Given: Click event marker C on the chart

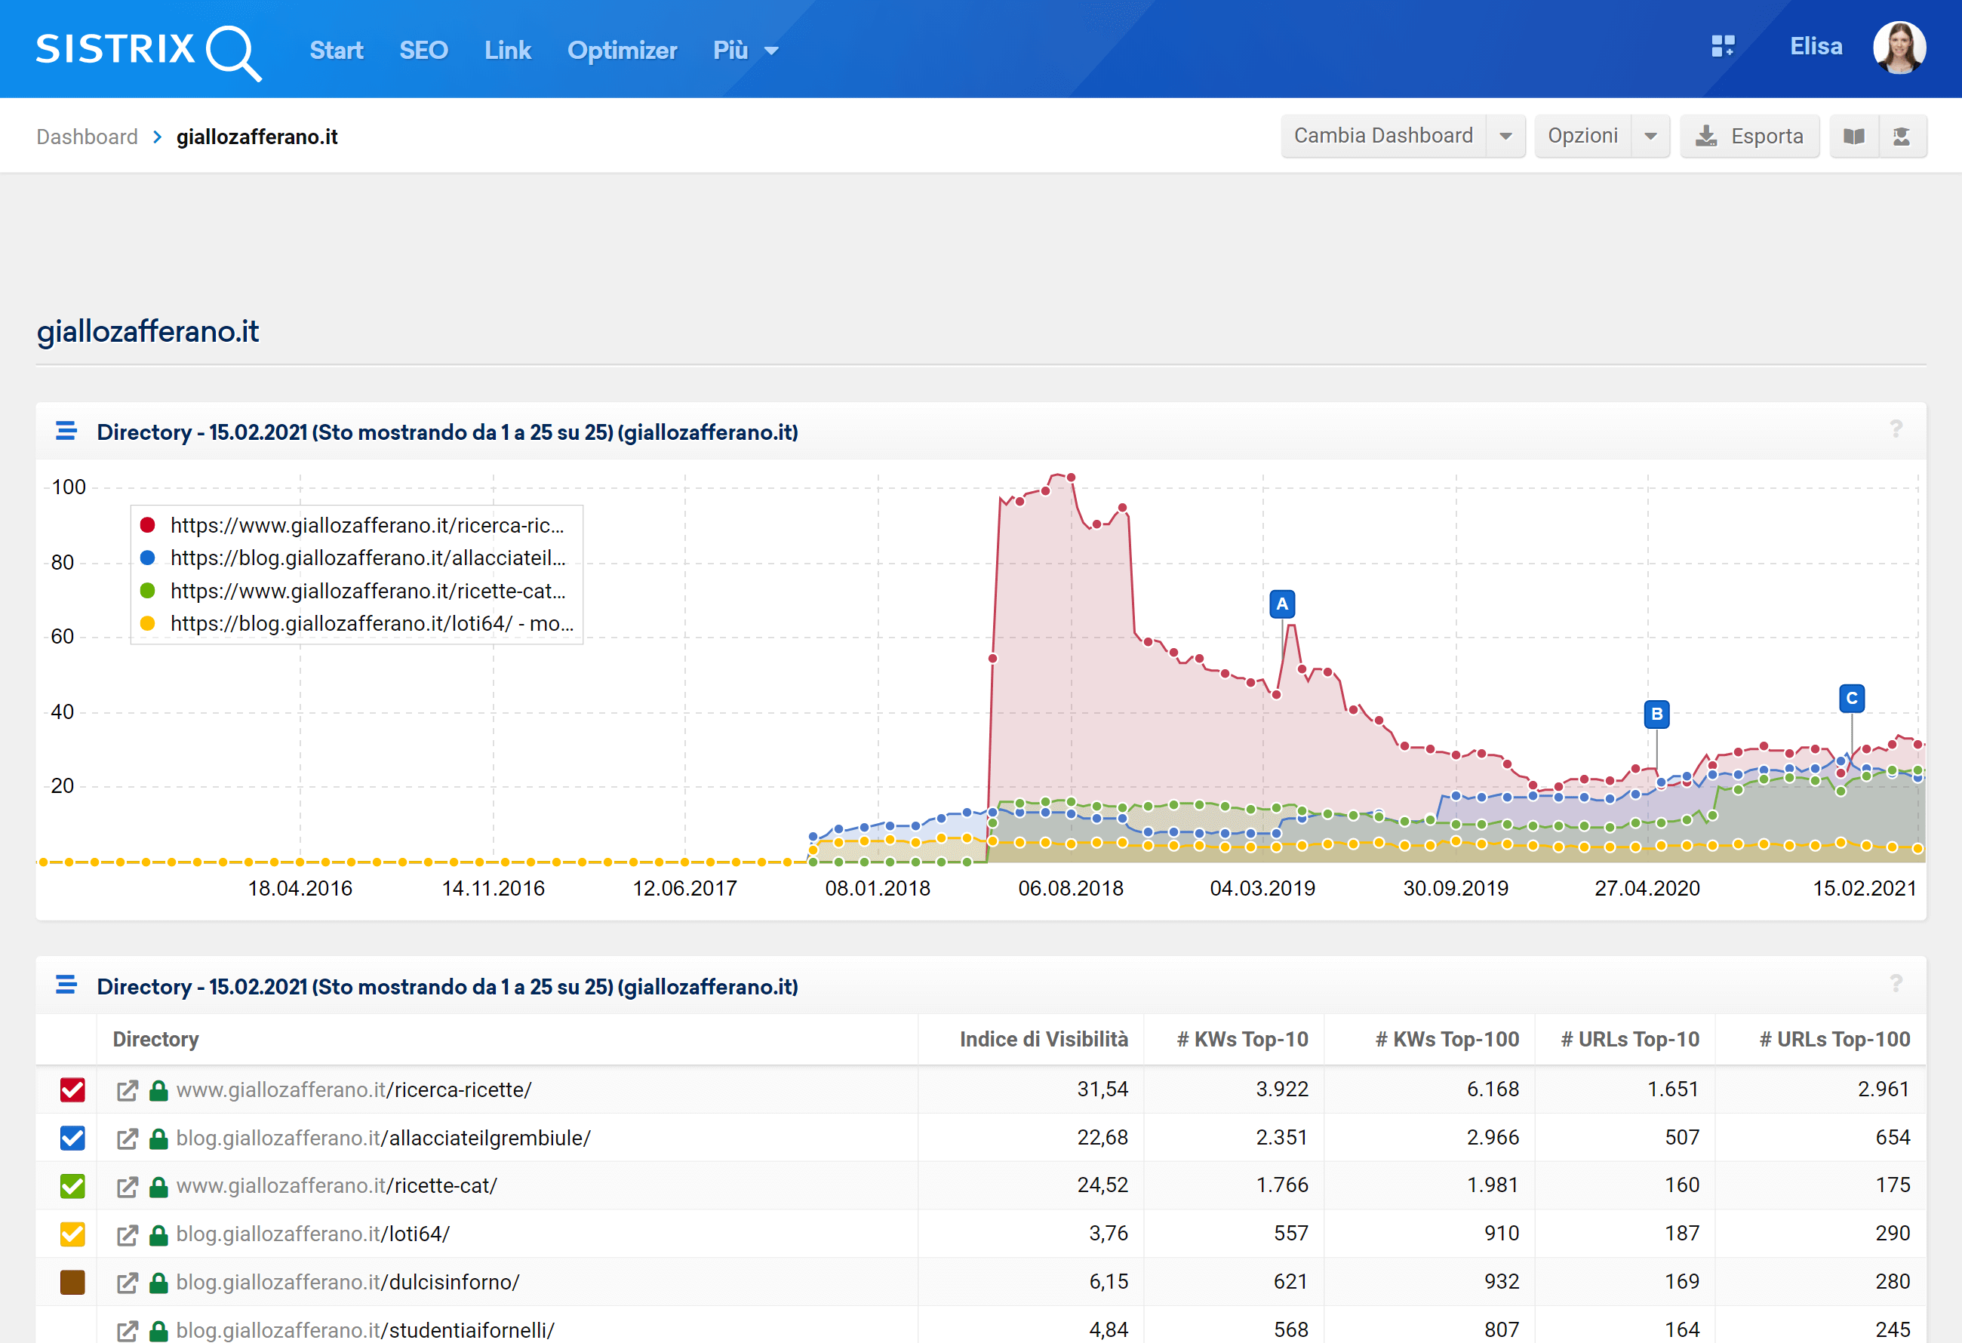Looking at the screenshot, I should [x=1851, y=698].
